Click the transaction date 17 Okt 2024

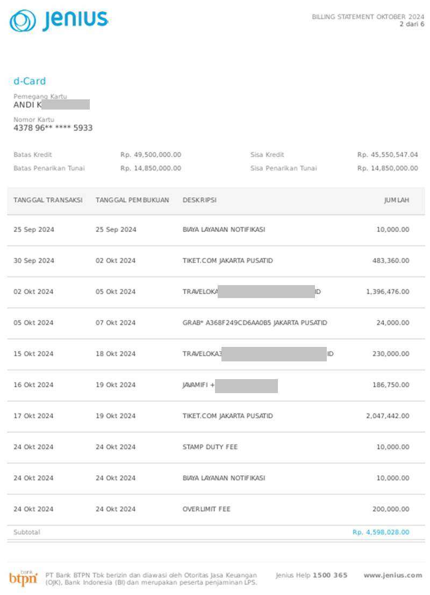click(x=33, y=416)
